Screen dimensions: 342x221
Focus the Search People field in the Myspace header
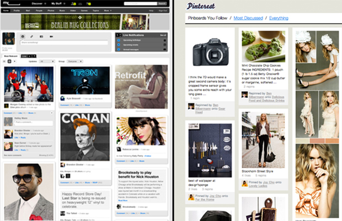point(141,3)
